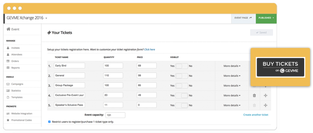The height and width of the screenshot is (133, 313).
Task: Delete the Exclusive Pre-Event Launch ticket via trash icon
Action: 254,96
